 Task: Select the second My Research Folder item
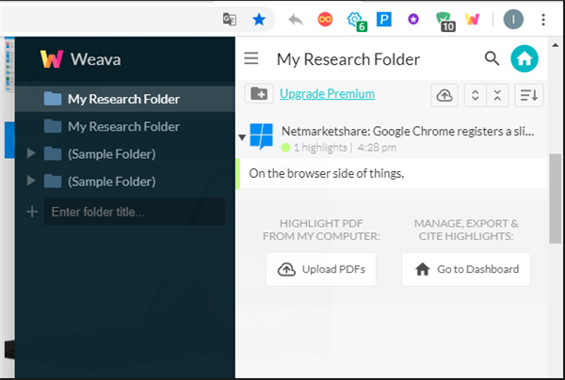click(x=122, y=126)
